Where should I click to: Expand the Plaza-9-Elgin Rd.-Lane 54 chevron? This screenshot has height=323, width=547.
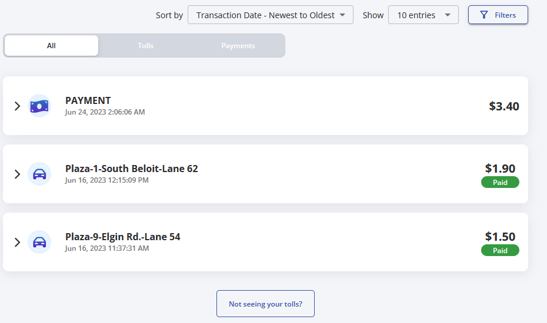click(17, 242)
